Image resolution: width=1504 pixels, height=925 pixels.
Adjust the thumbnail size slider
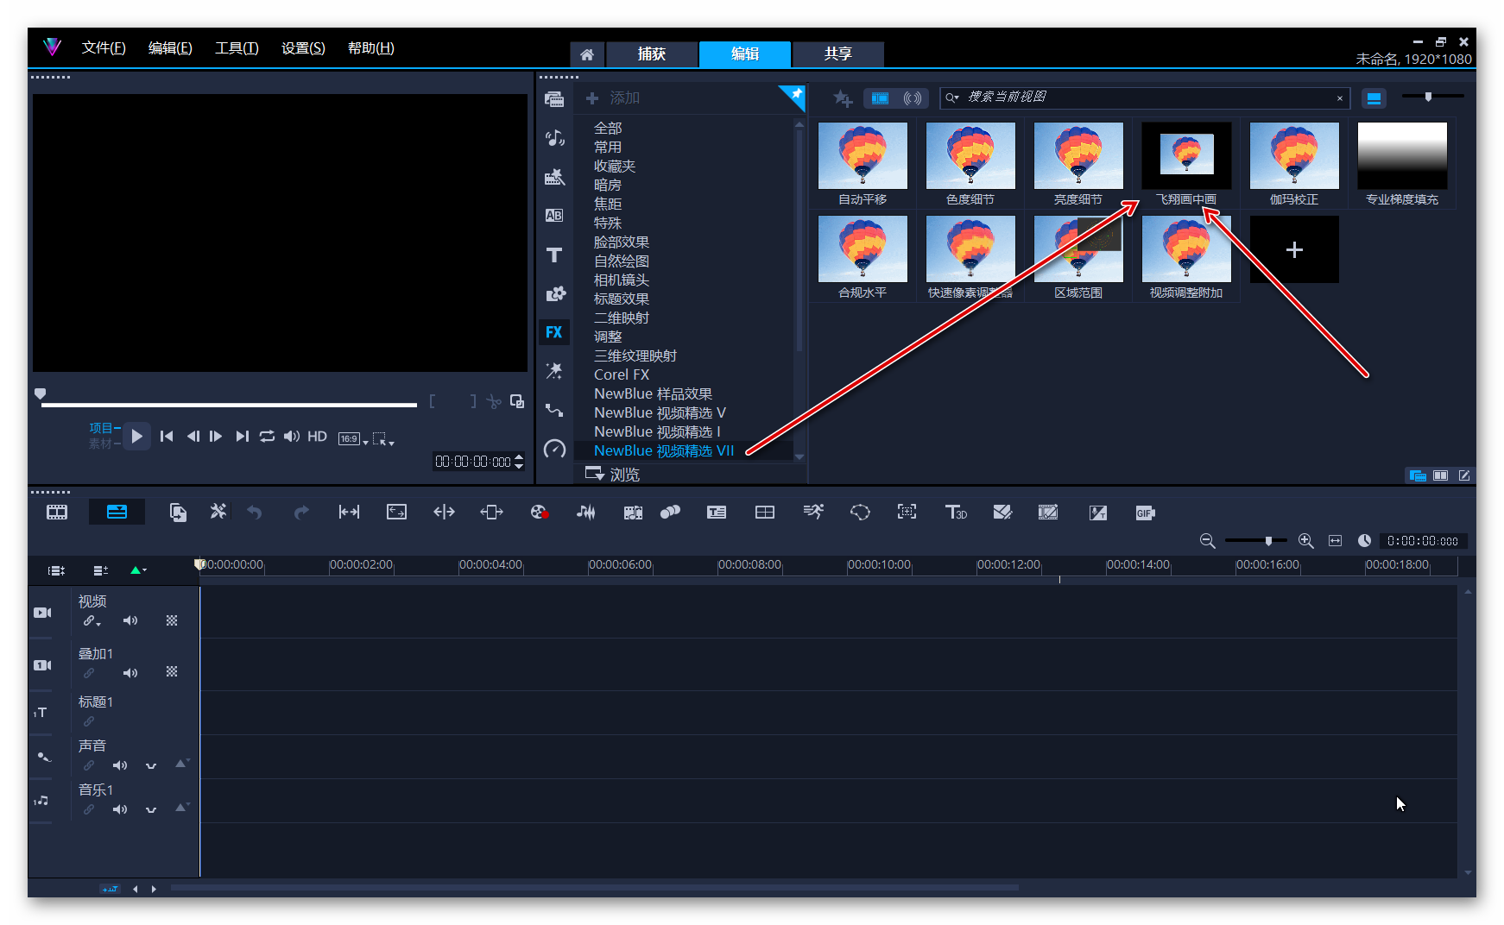pos(1428,97)
